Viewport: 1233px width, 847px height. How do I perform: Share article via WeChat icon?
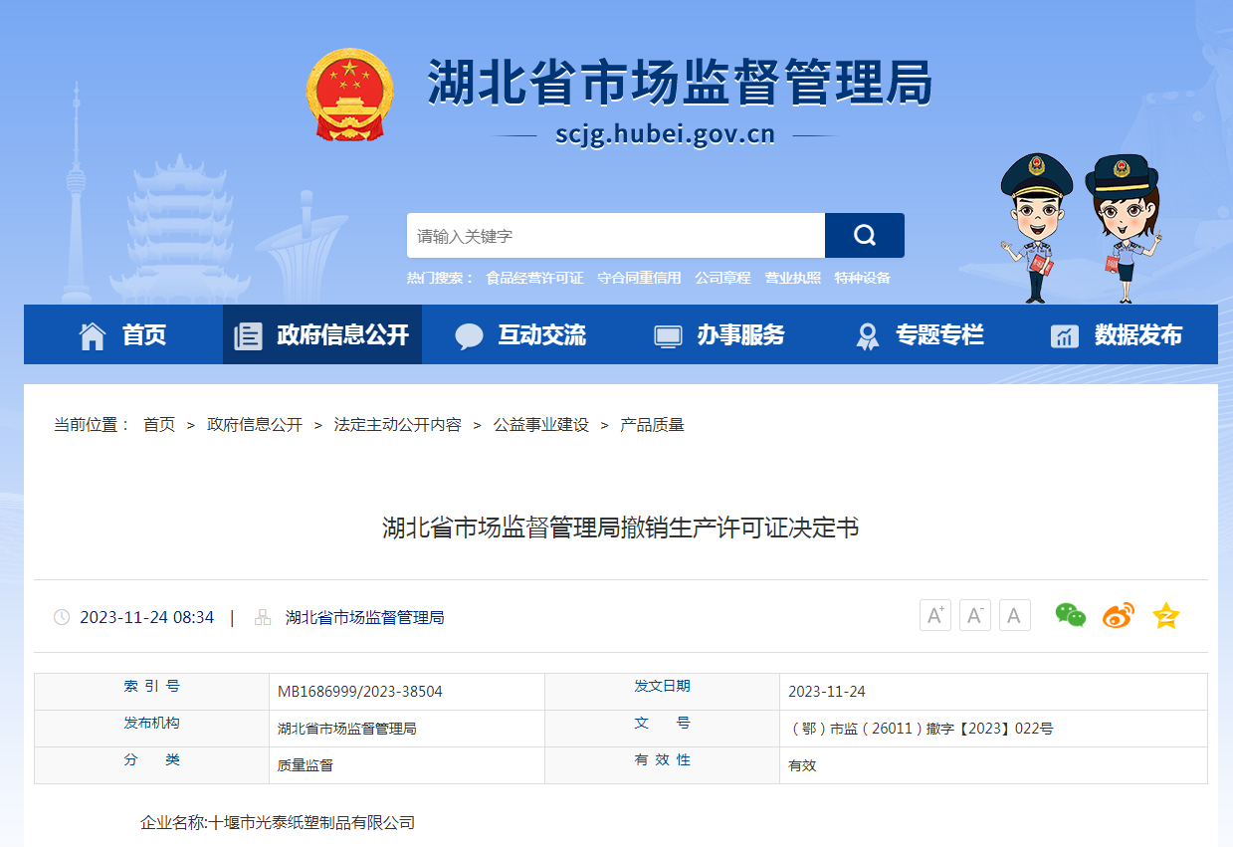[x=1071, y=616]
